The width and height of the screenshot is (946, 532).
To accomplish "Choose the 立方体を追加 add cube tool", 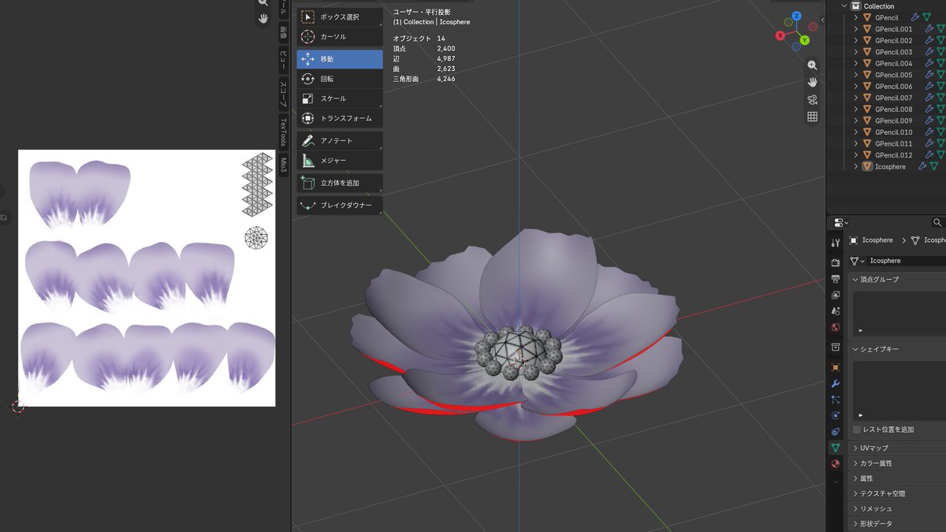I will click(x=340, y=183).
